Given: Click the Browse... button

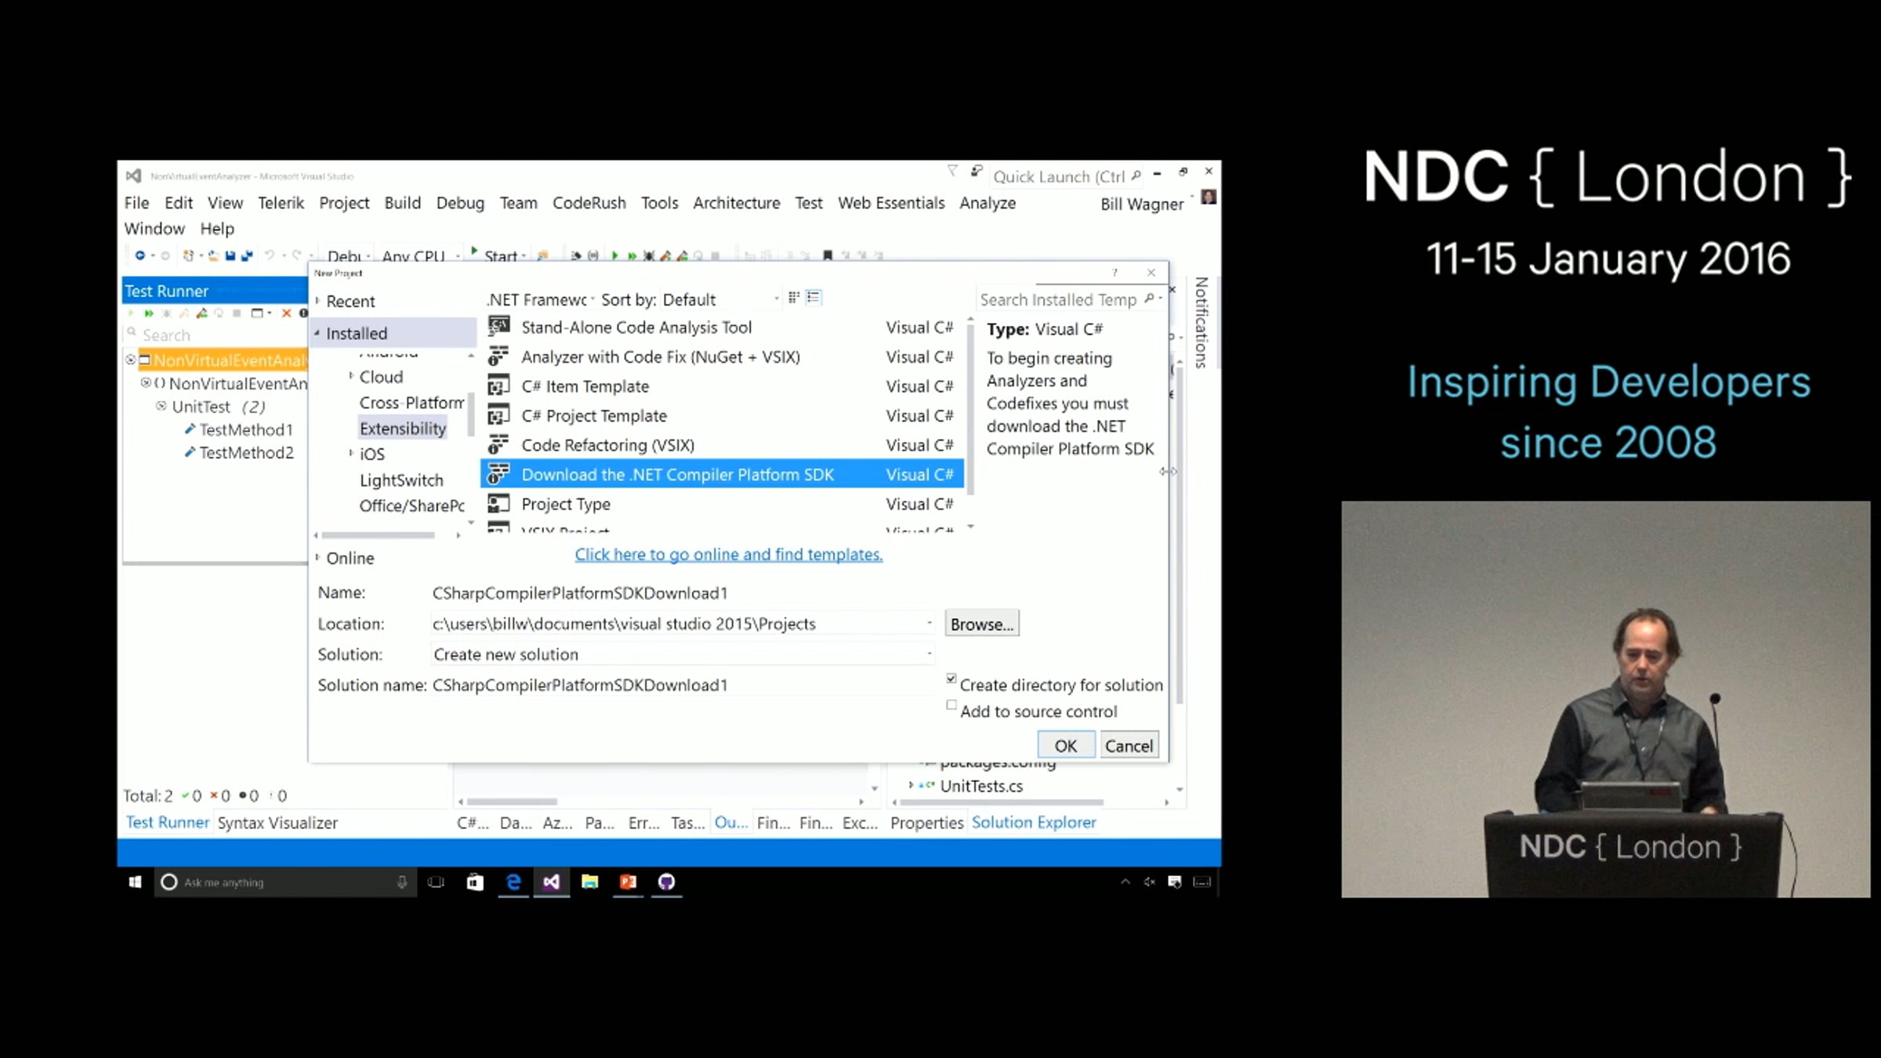Looking at the screenshot, I should [x=982, y=624].
